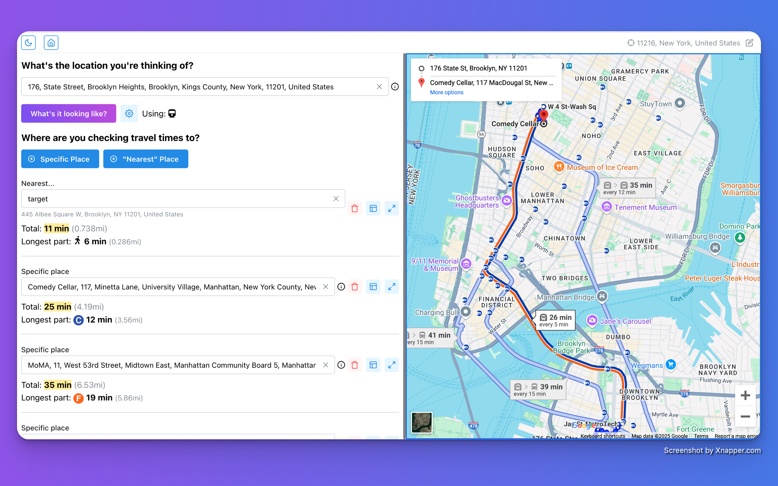Zoom out on the map
Screen dimensions: 778x486
coord(745,416)
